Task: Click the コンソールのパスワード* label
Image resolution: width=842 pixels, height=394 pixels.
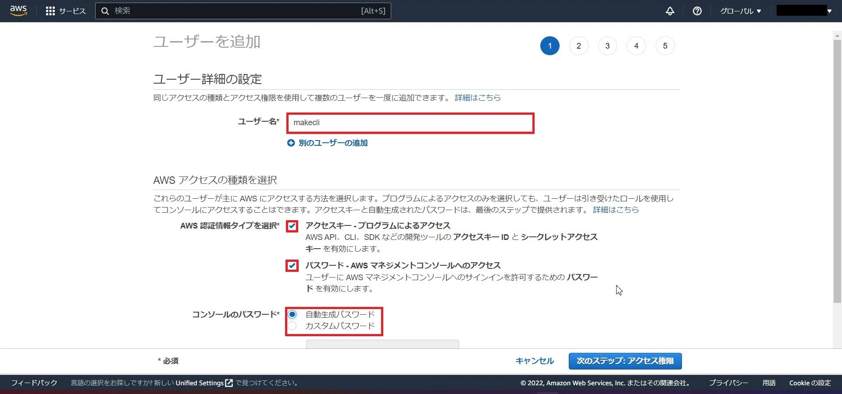Action: click(236, 314)
